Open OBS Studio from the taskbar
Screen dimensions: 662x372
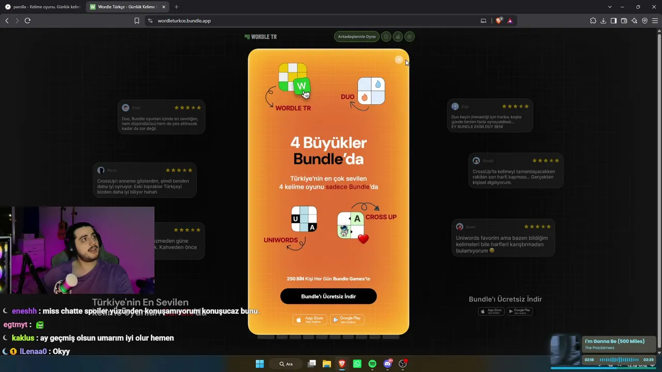tap(402, 364)
